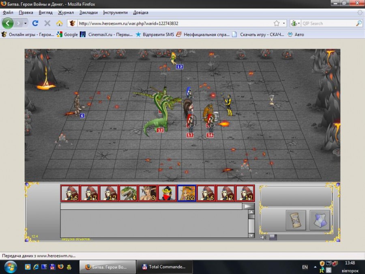Click the hourglass object on the battlefield grid
Viewport: 365px width, 274px height.
pos(272,100)
